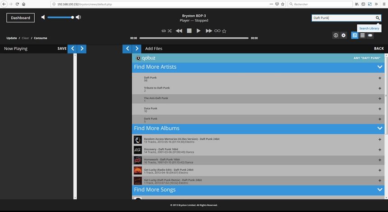Click browser back arrow
The image size is (388, 212).
coord(4,4)
